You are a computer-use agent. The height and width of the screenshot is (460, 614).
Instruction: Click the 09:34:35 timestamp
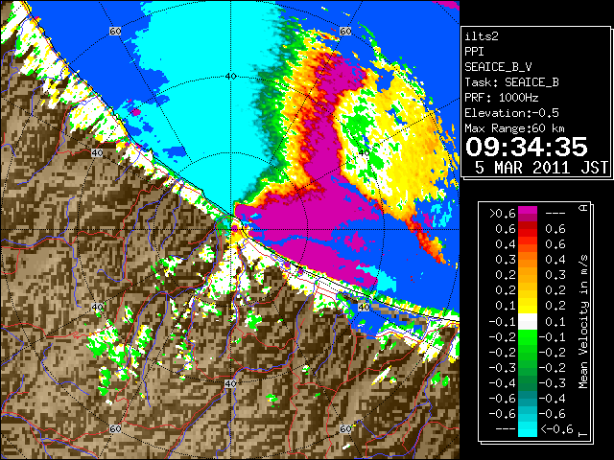pos(527,147)
